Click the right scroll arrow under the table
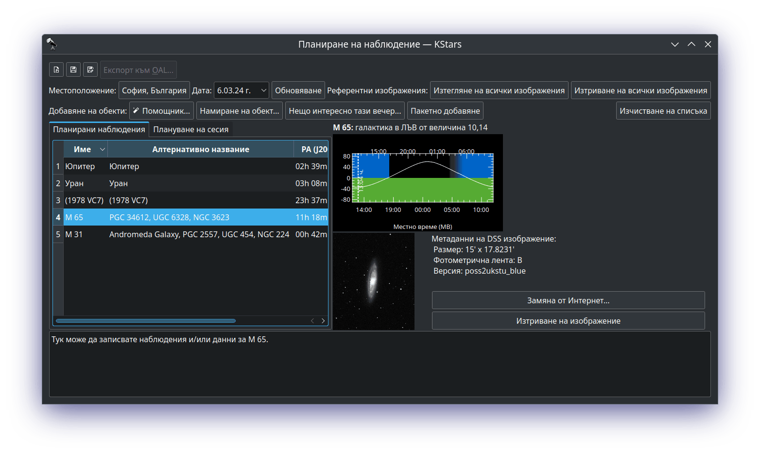 tap(323, 321)
